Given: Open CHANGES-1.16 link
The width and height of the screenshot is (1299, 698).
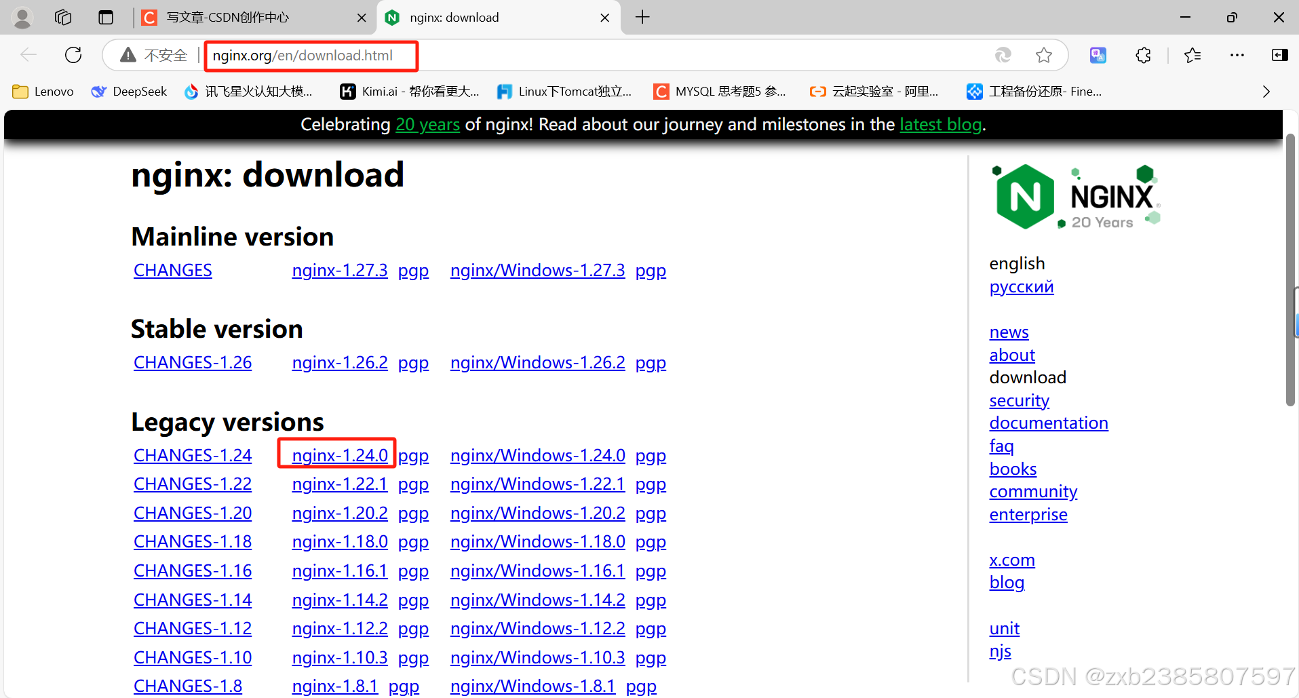Looking at the screenshot, I should [x=193, y=571].
